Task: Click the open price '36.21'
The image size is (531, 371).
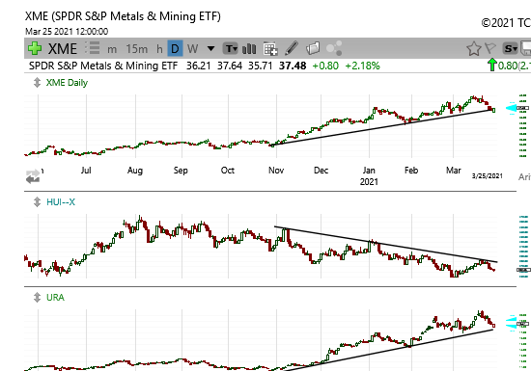Action: (199, 66)
